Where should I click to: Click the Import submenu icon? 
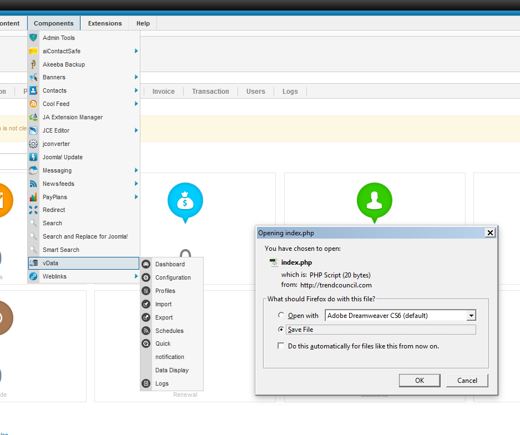[146, 304]
